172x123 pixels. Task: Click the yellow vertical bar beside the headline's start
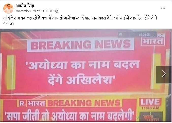tap(11, 72)
